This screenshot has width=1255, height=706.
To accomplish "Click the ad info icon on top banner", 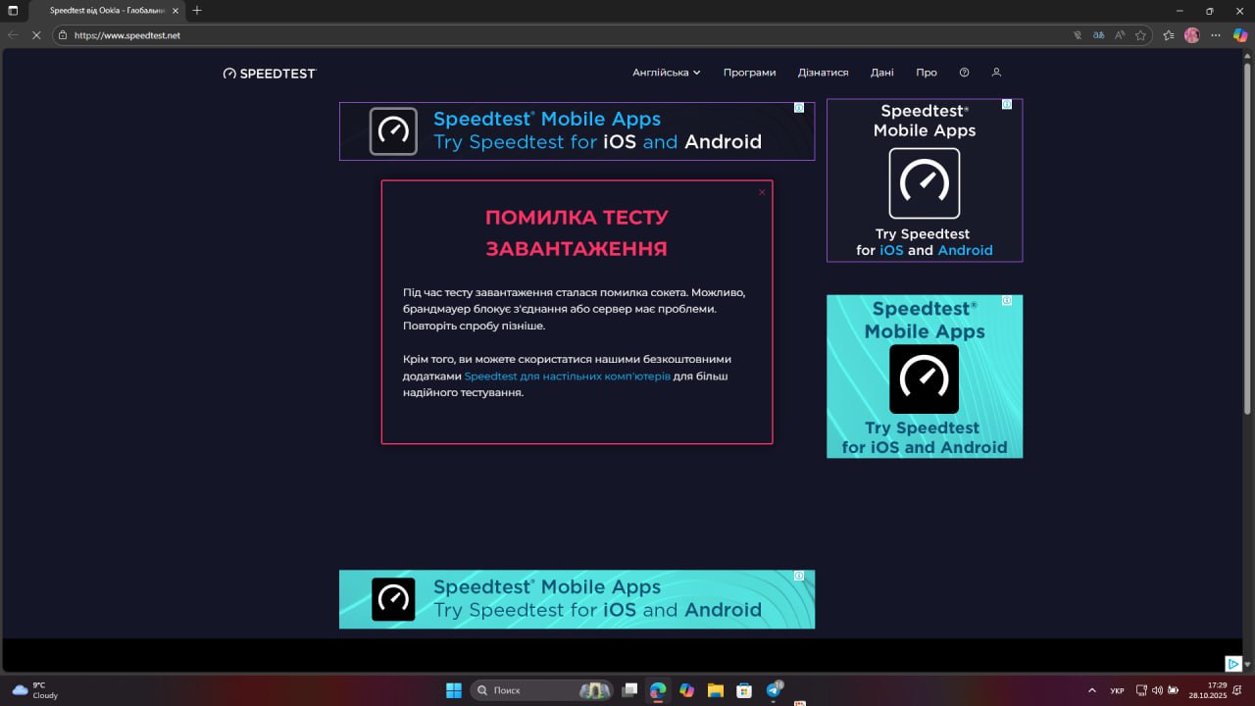I will click(799, 108).
